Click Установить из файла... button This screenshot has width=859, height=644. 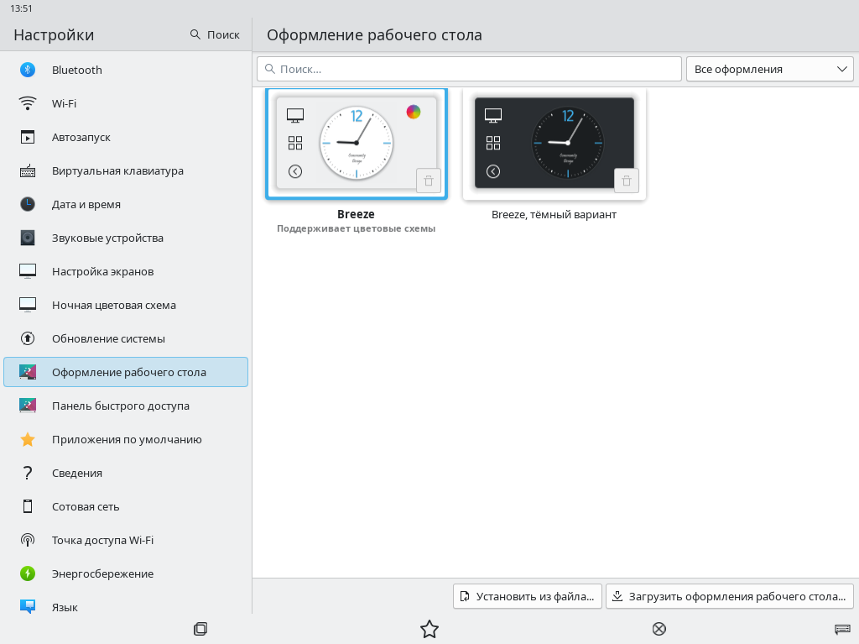[x=528, y=596]
